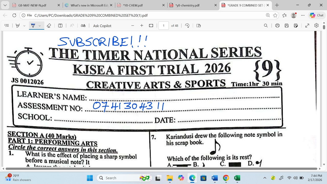This screenshot has width=327, height=184.
Task: Click address bar zoom magnifier icon
Action: 268,15
